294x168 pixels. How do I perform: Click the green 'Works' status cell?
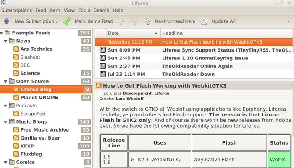click(279, 160)
